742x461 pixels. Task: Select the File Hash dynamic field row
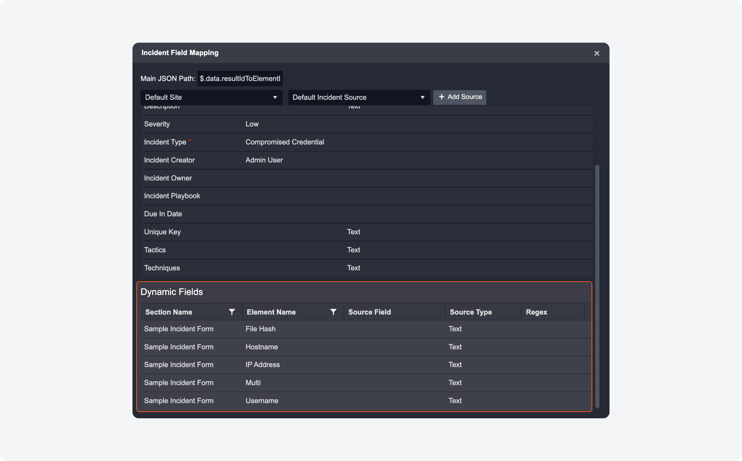260,329
